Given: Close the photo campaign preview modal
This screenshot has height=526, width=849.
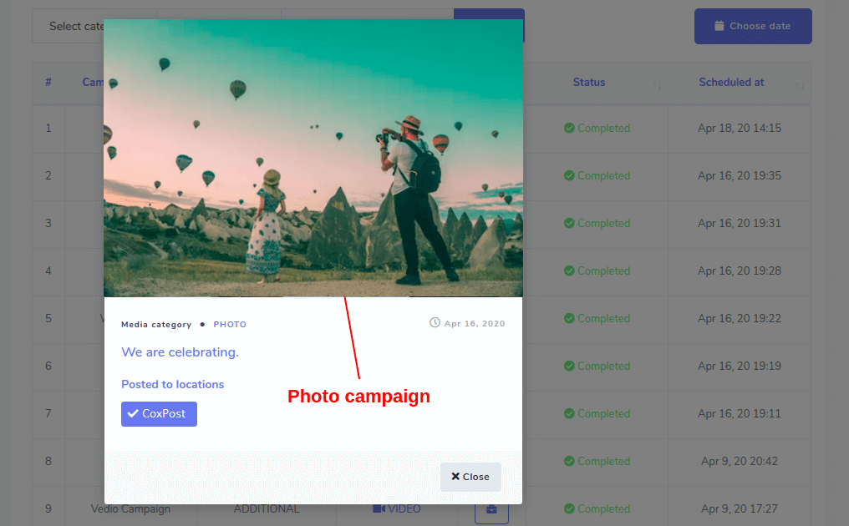Looking at the screenshot, I should tap(470, 477).
